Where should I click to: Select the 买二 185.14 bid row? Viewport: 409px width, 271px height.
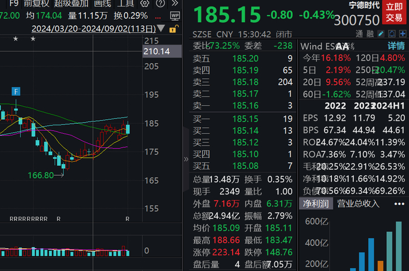pos(242,130)
